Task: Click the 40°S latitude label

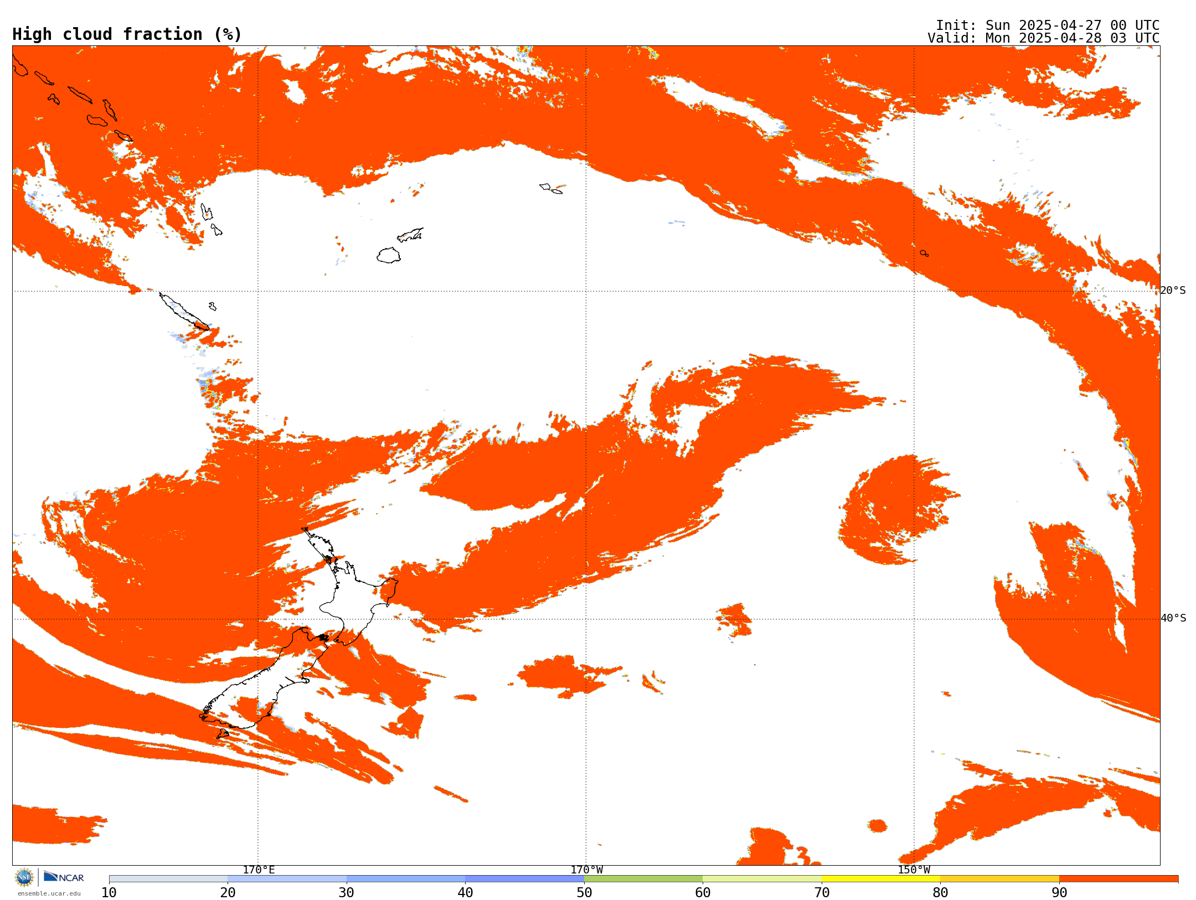Action: pyautogui.click(x=1173, y=618)
